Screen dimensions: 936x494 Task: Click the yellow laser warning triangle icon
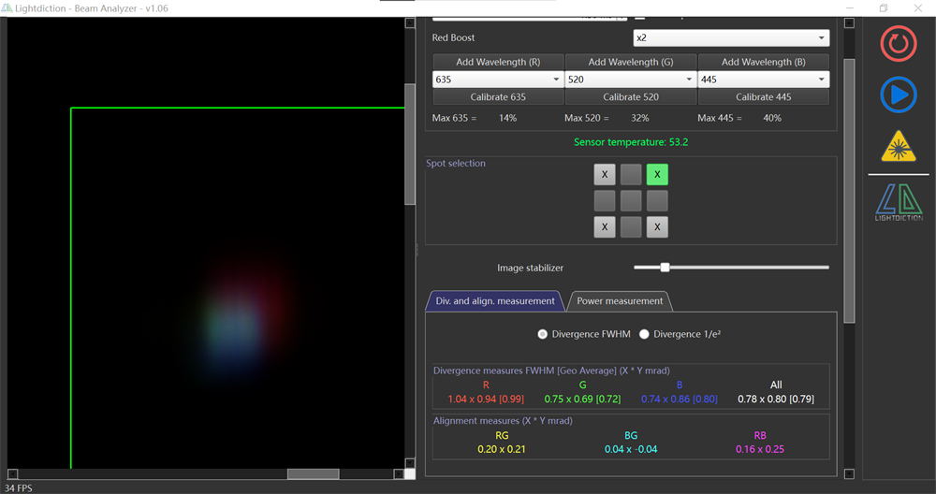coord(898,147)
